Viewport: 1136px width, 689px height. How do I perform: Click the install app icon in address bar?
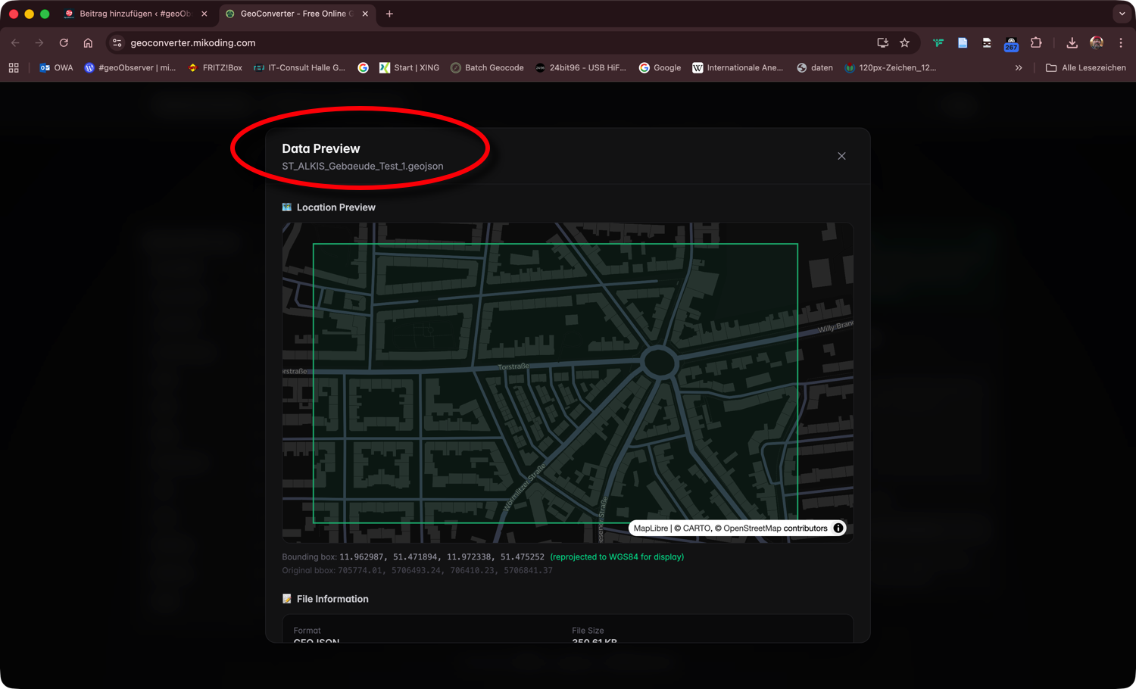882,43
